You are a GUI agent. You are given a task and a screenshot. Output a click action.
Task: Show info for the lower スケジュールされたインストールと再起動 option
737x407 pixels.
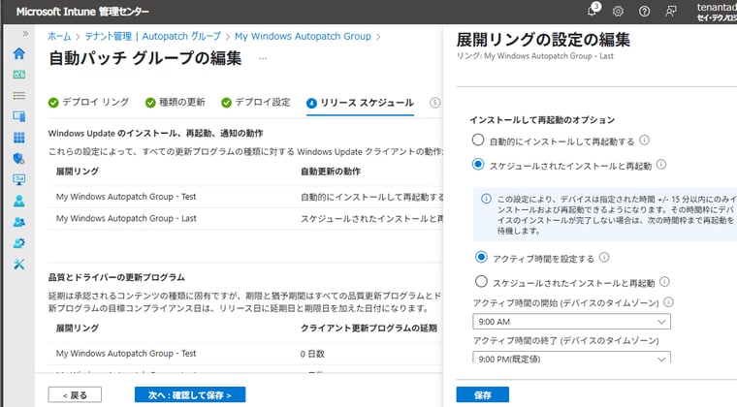coord(664,282)
